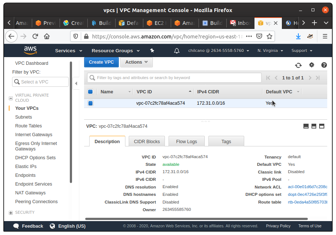Screen dimensions: 336x235
Task: Go to previous page of VPC results
Action: (x=276, y=78)
